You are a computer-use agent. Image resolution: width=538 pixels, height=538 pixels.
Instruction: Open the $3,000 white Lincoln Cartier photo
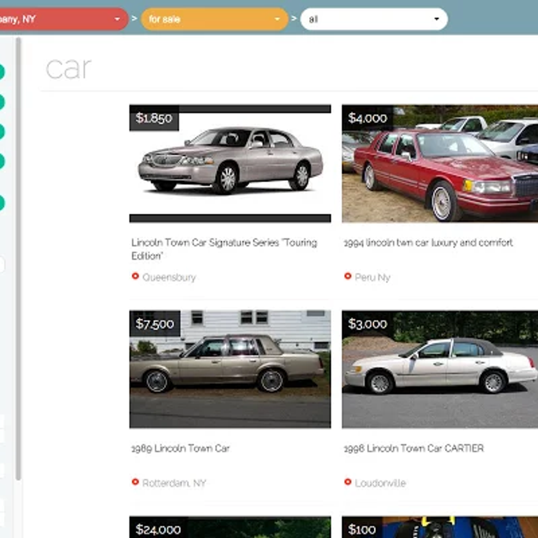(x=440, y=369)
